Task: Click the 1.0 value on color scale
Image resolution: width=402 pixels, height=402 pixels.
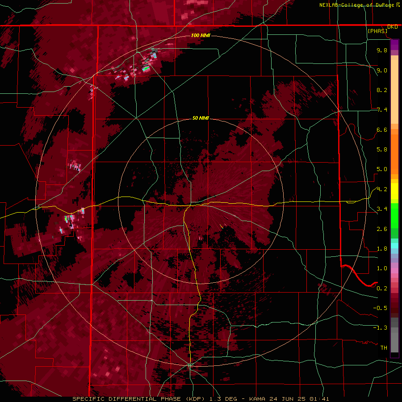Action: pos(382,269)
